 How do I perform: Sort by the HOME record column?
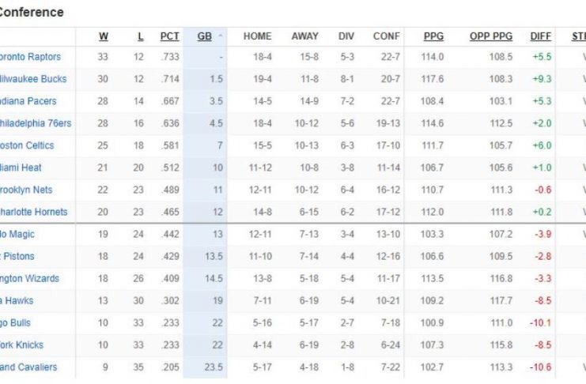[257, 36]
